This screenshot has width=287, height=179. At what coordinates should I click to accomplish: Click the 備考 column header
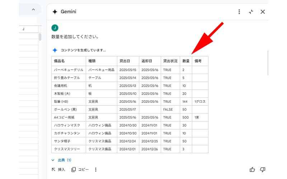coord(200,61)
